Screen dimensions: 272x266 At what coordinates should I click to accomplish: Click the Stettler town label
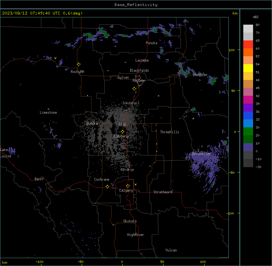point(200,75)
